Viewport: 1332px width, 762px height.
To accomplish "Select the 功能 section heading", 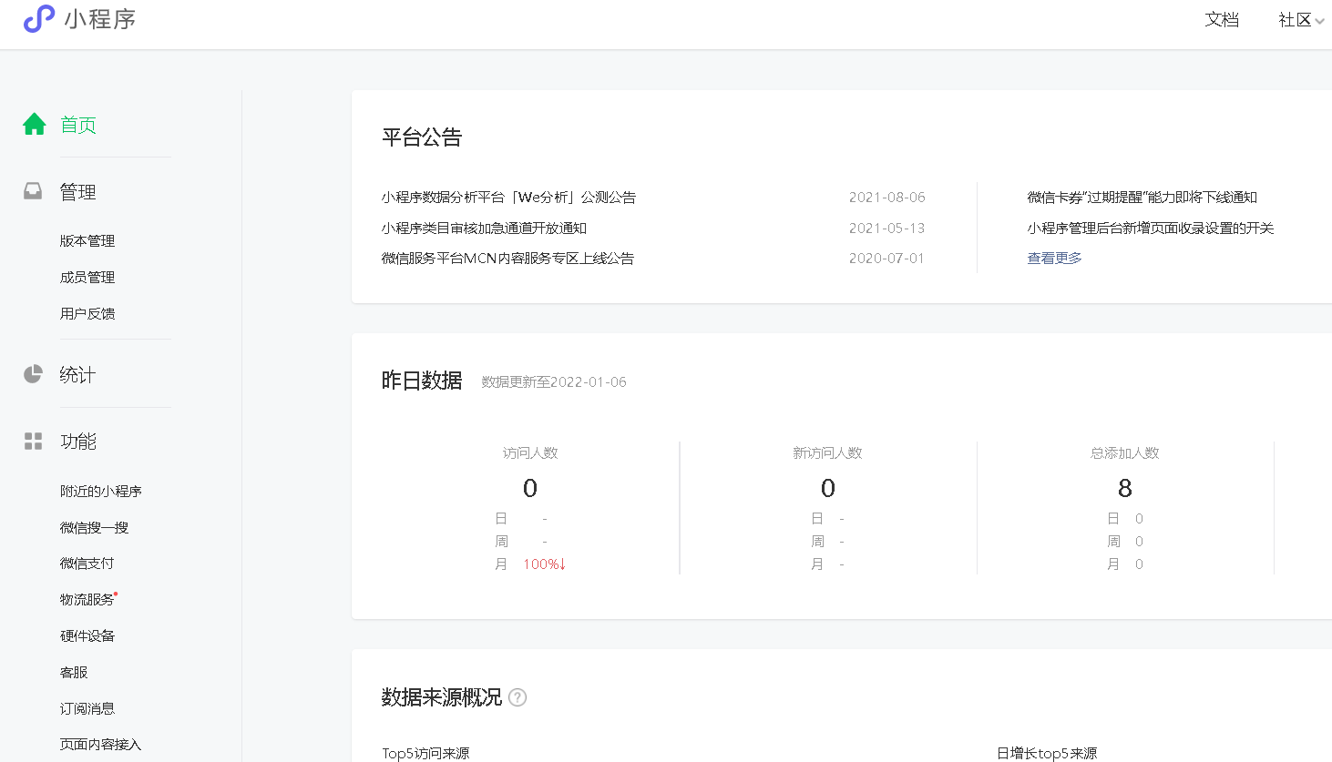I will pos(78,442).
